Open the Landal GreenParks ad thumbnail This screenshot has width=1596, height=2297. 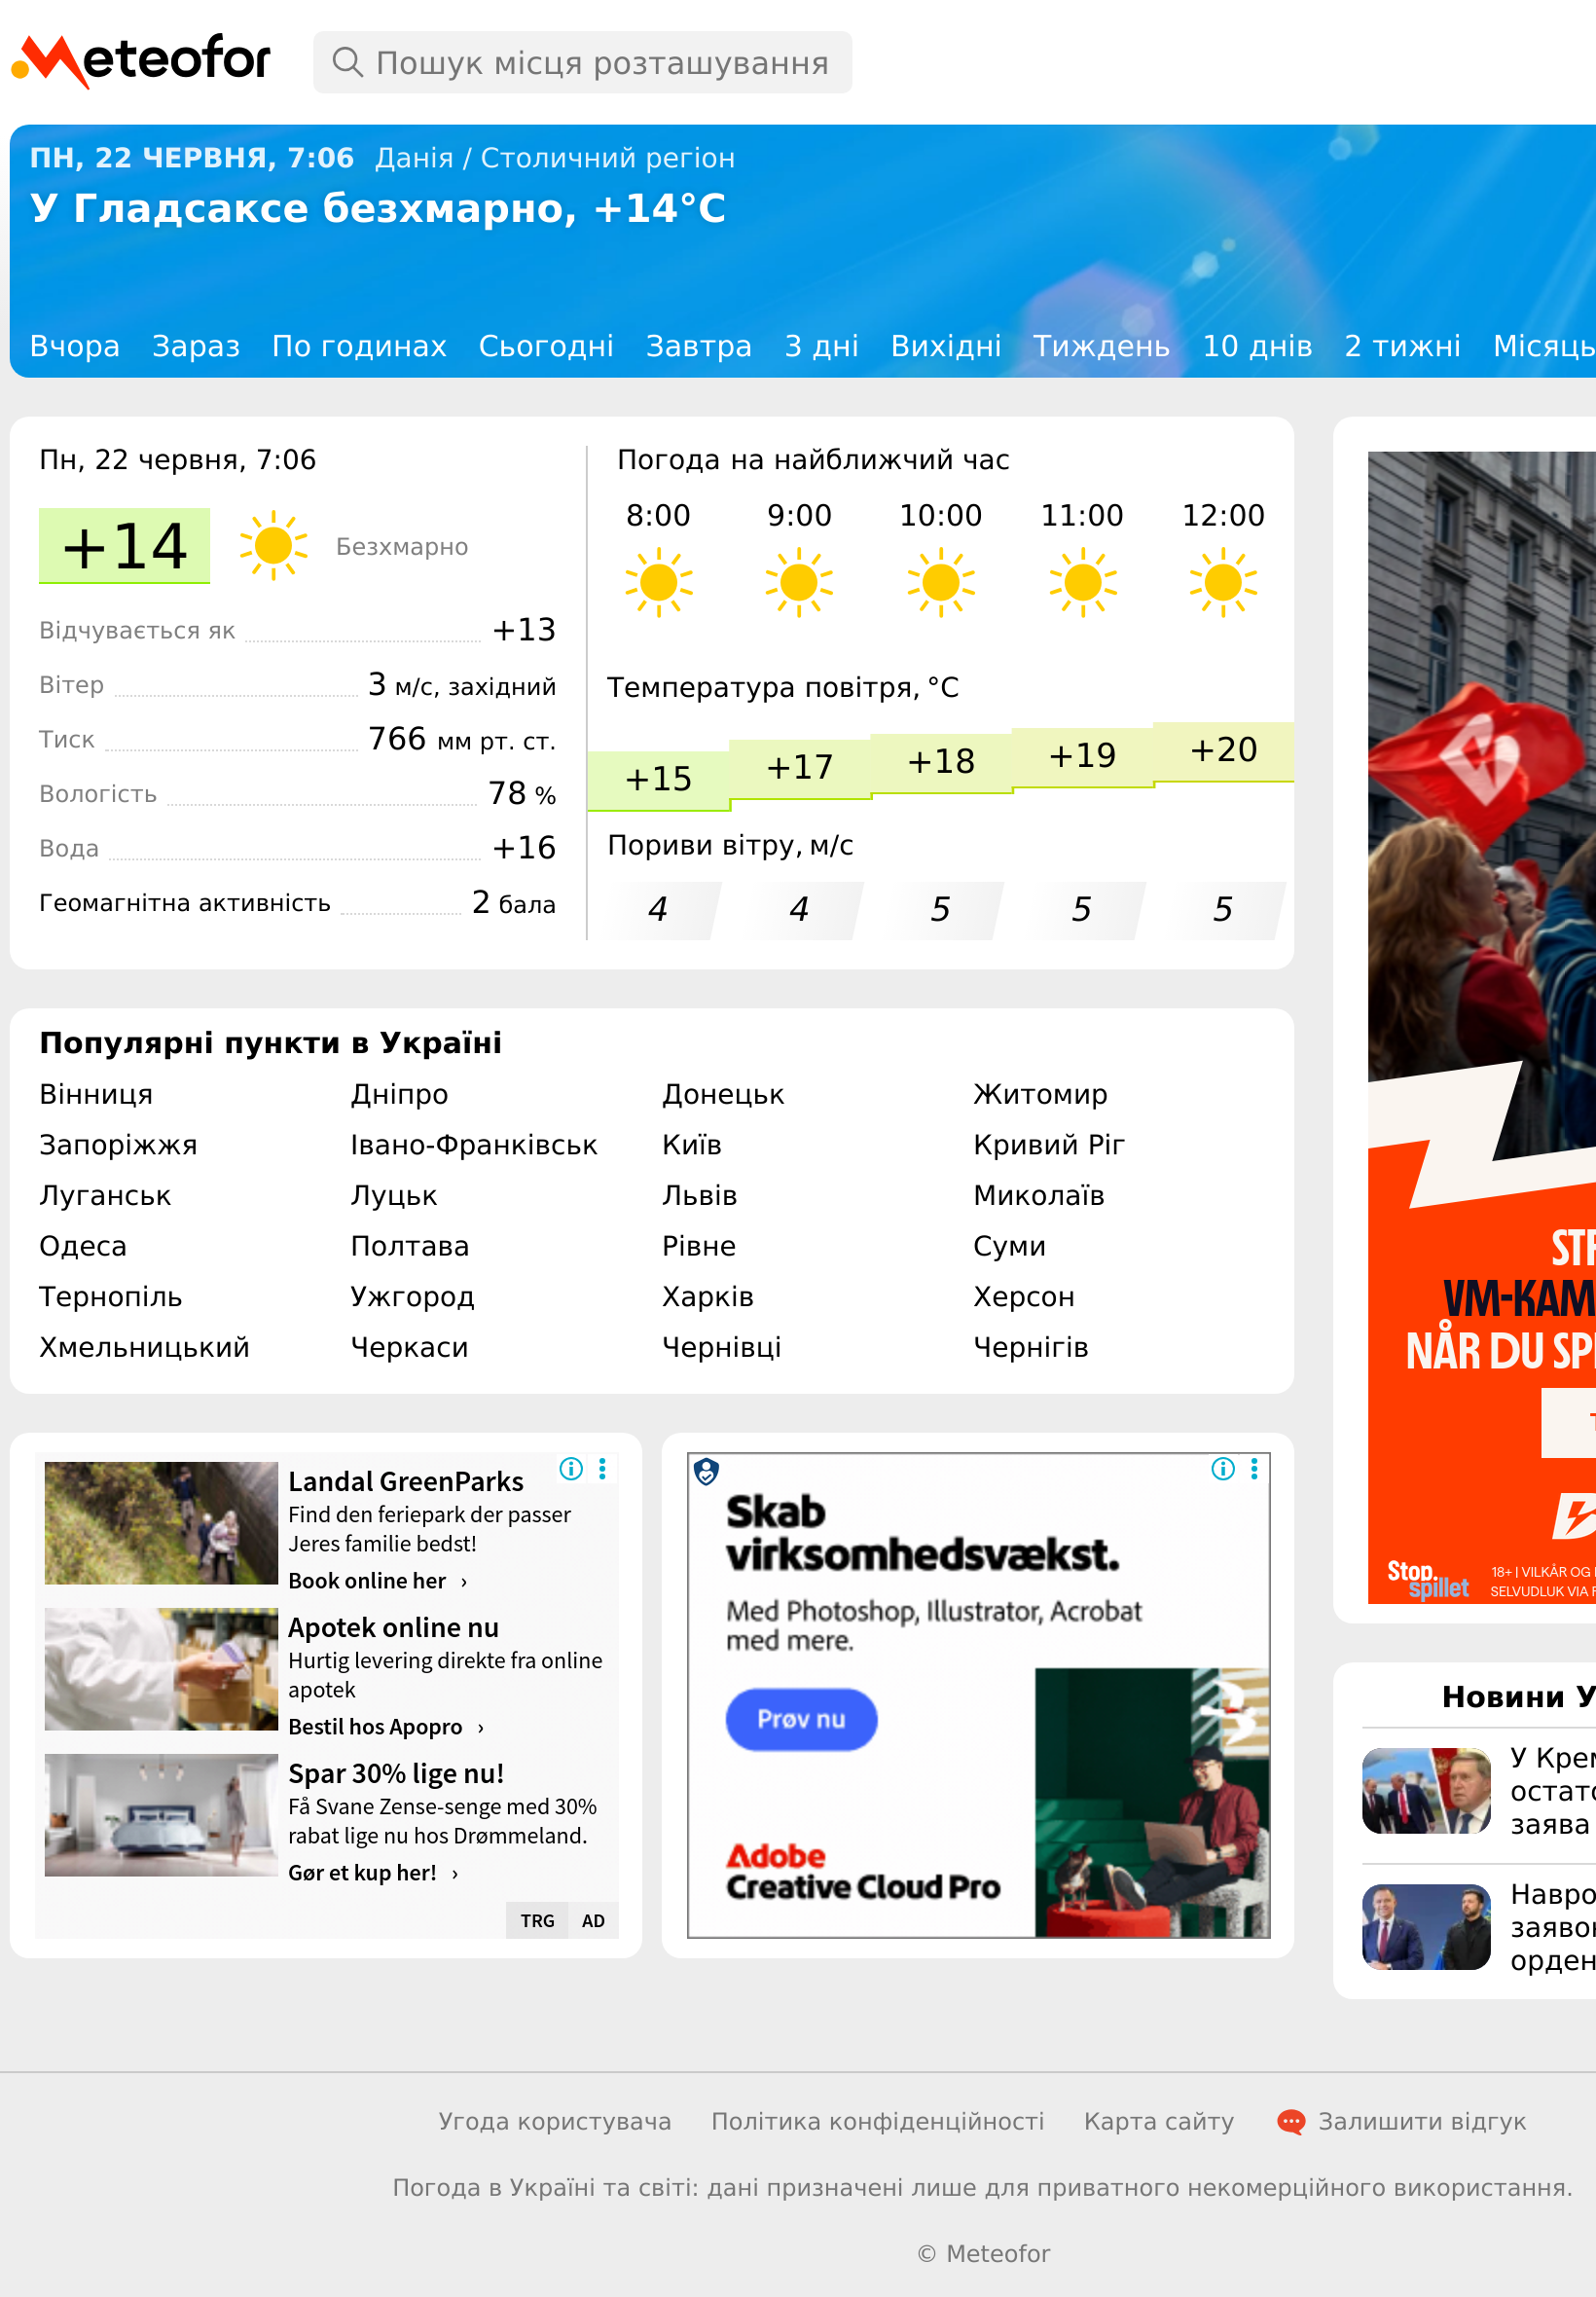[x=161, y=1523]
